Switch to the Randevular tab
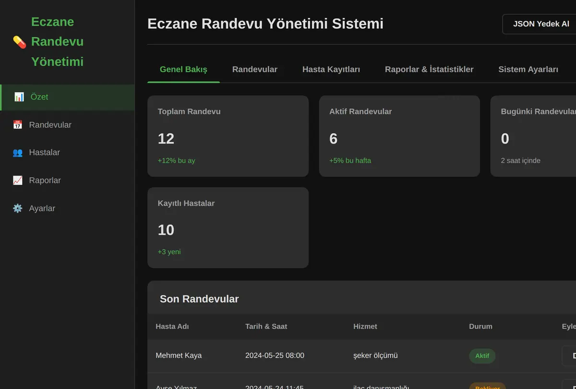The height and width of the screenshot is (389, 576). click(255, 70)
